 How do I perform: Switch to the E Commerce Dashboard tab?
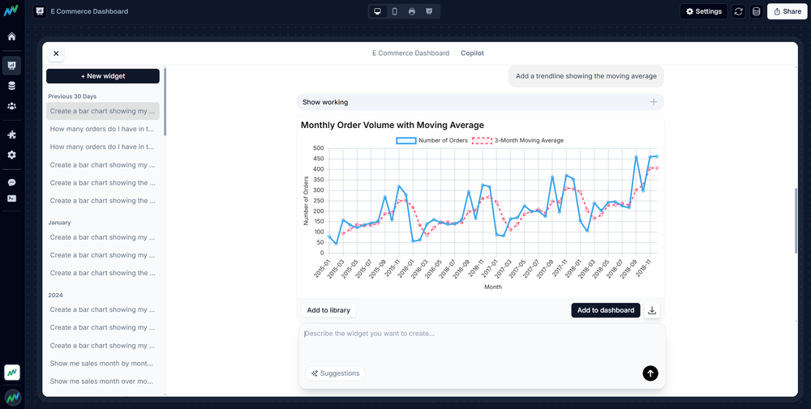point(410,53)
